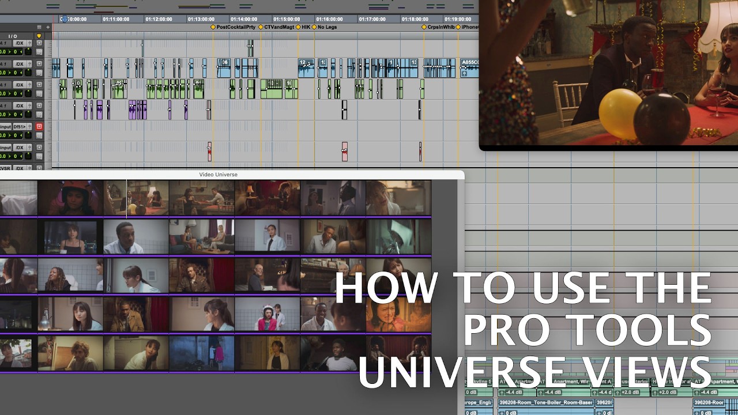Open the Df51> output selector
The image size is (738, 415).
pyautogui.click(x=19, y=126)
